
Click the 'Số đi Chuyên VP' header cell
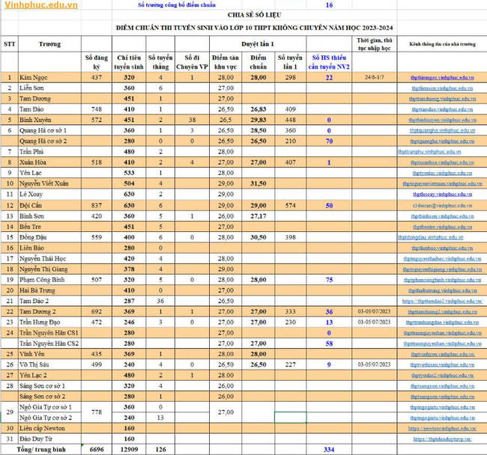pos(192,62)
